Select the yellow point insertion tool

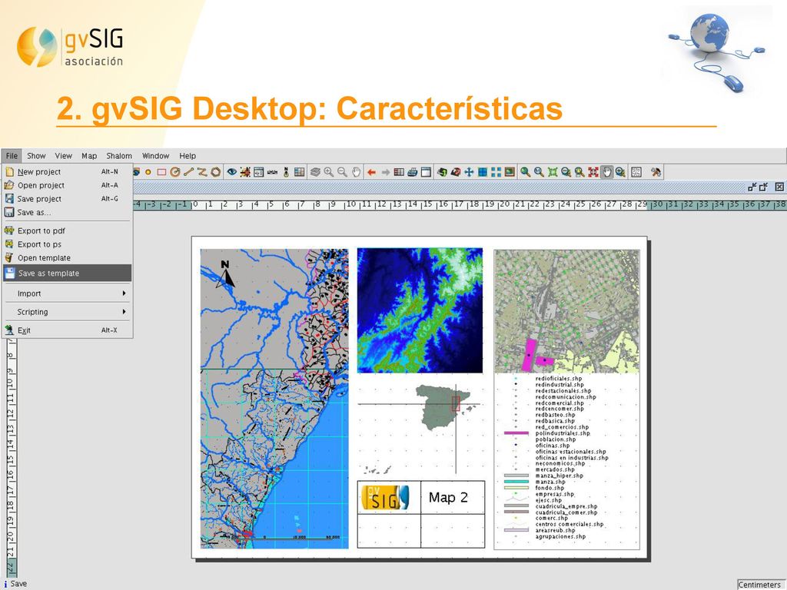[148, 172]
